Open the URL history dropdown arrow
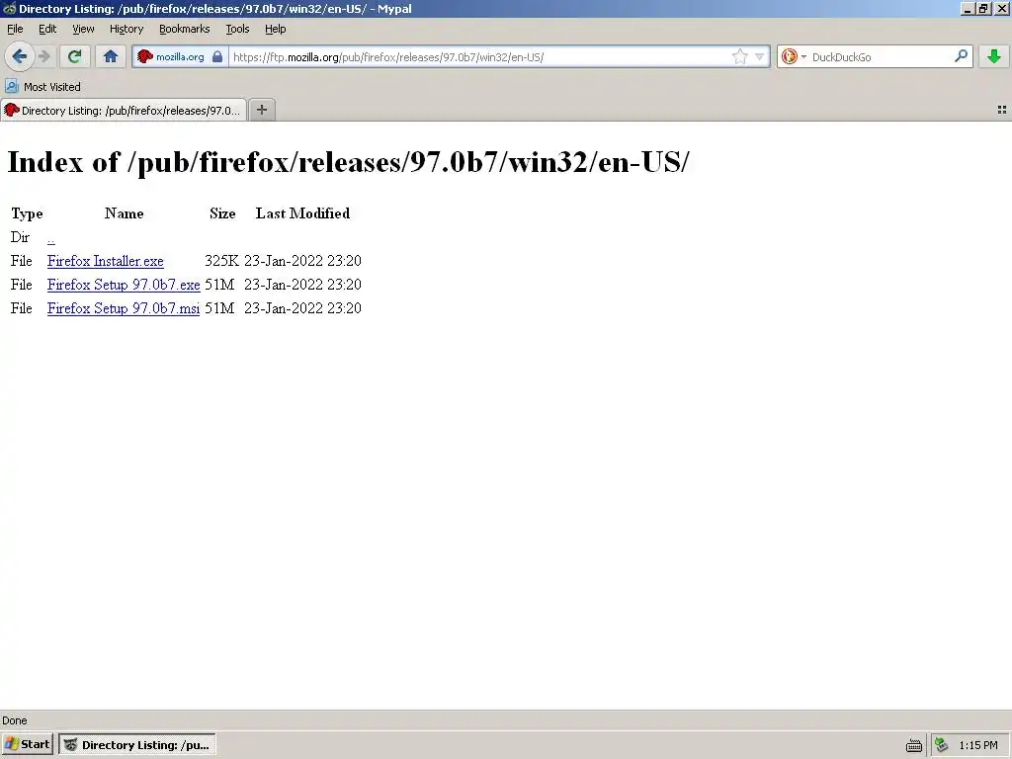 click(760, 56)
